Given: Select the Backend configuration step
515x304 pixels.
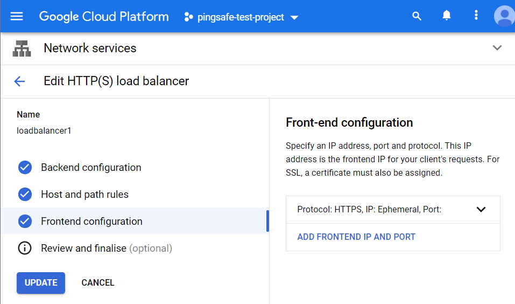Looking at the screenshot, I should (x=91, y=168).
